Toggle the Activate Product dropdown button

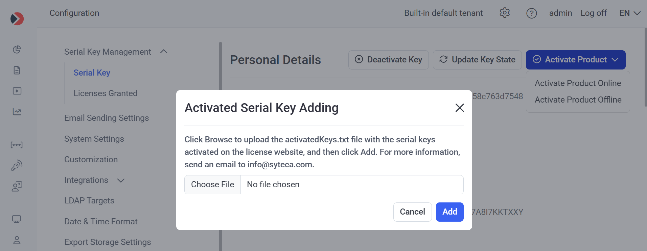coord(575,60)
